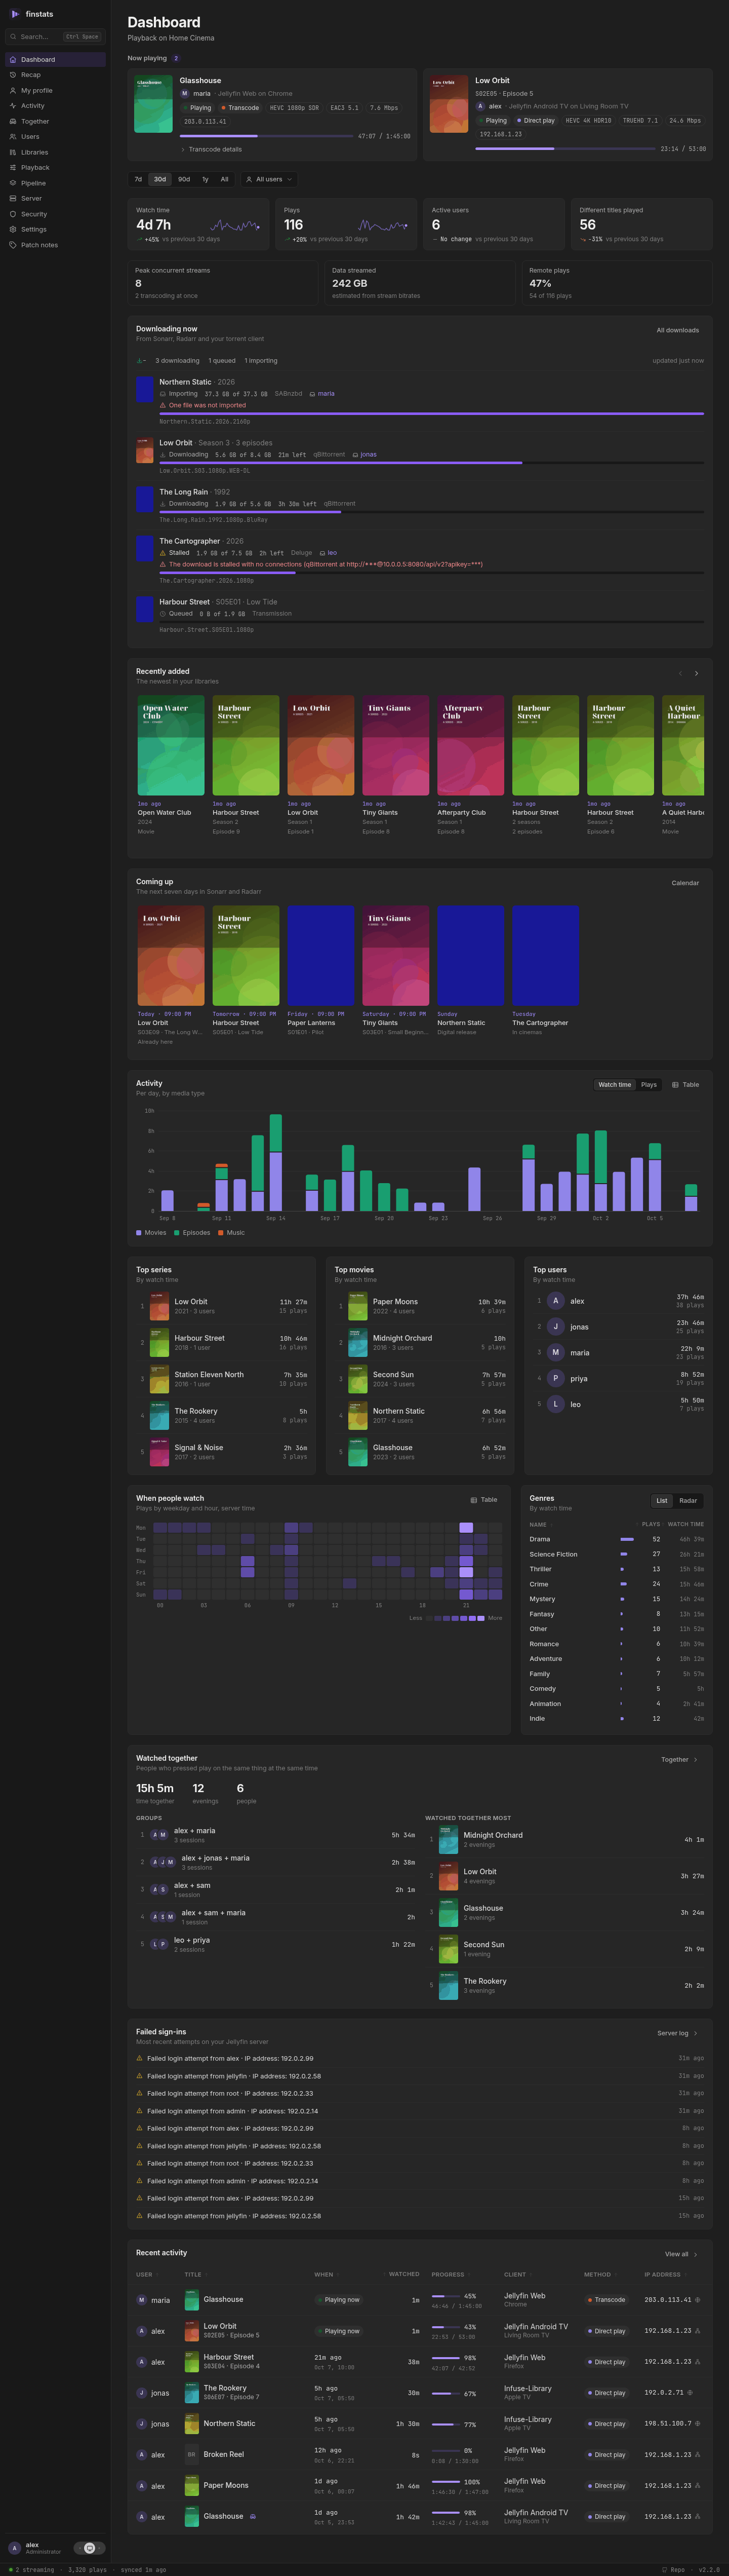729x2576 pixels.
Task: Open the Server sidebar icon
Action: pyautogui.click(x=13, y=198)
